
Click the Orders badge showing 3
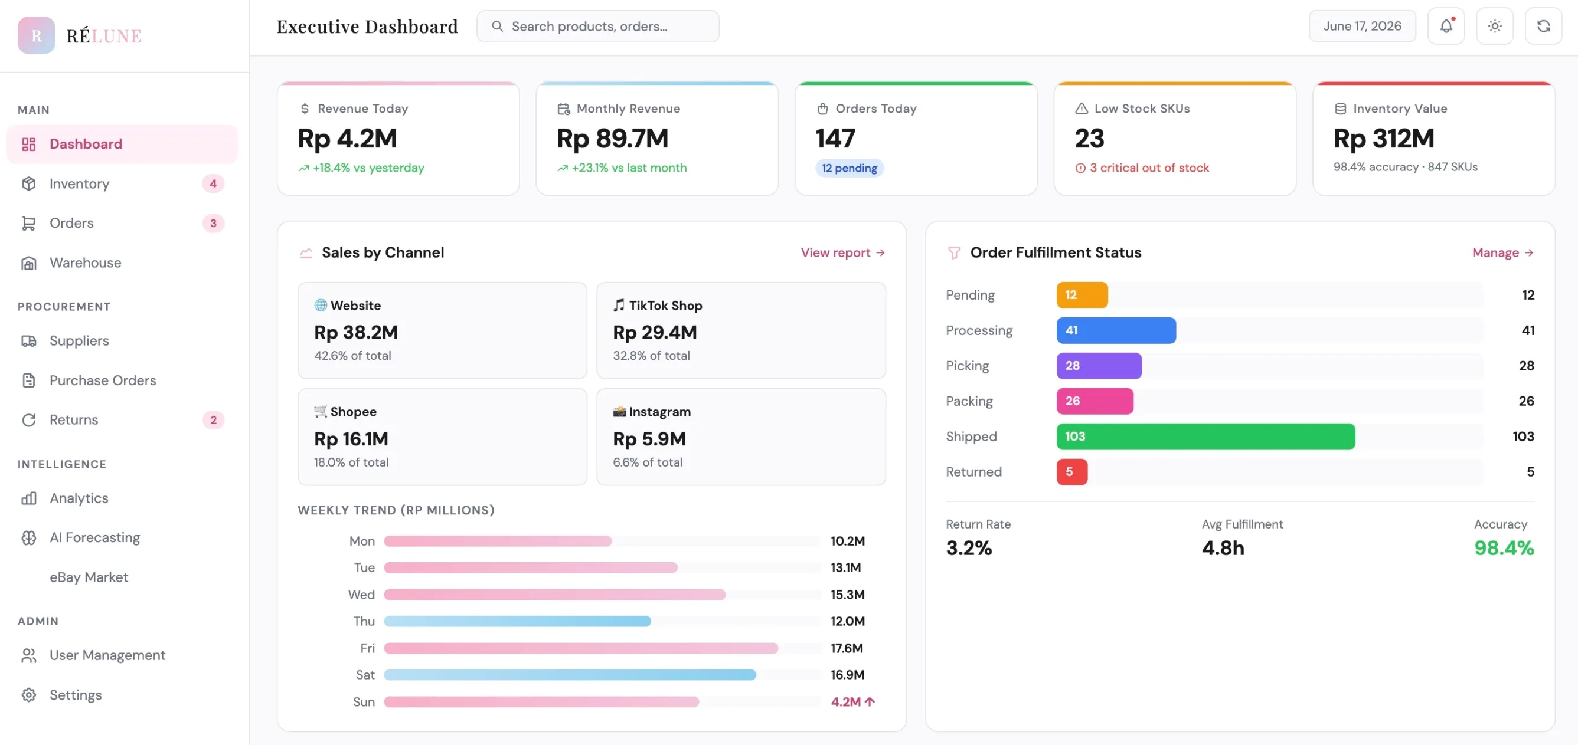pos(213,224)
